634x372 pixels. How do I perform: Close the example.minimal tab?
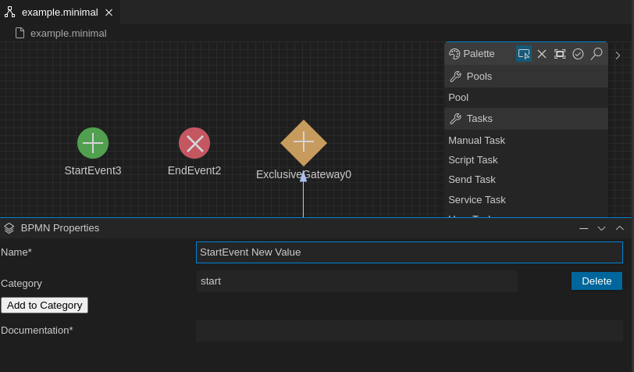click(109, 13)
